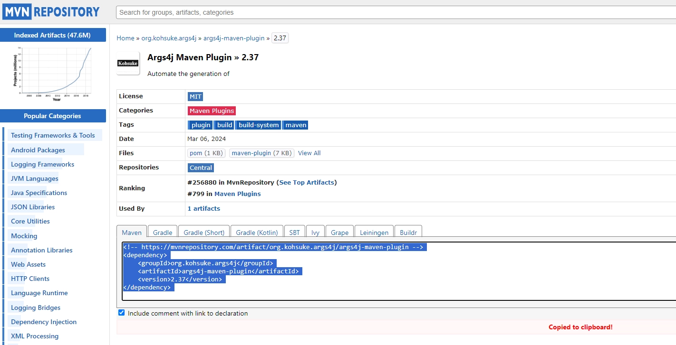Click the plugin tag badge

200,125
